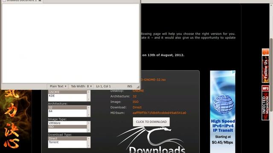Click the browser scrollbar up arrow

point(271,5)
